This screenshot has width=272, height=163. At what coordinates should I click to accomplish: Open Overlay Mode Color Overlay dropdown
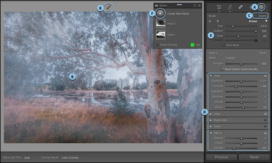pos(72,158)
